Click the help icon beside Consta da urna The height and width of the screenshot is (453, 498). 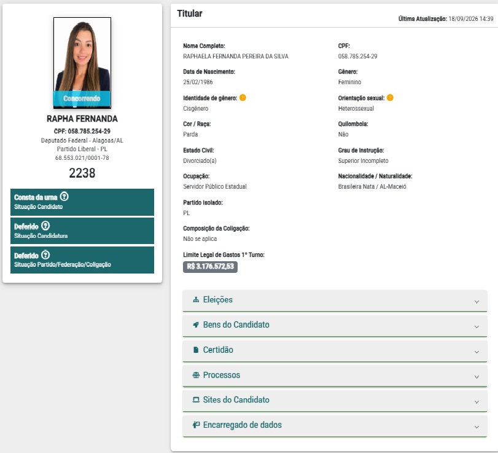64,197
